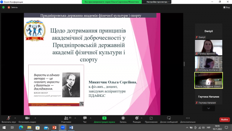Image resolution: width=232 pixels, height=131 pixels.
Task: Open the Чат chat panel
Action: pos(85,119)
